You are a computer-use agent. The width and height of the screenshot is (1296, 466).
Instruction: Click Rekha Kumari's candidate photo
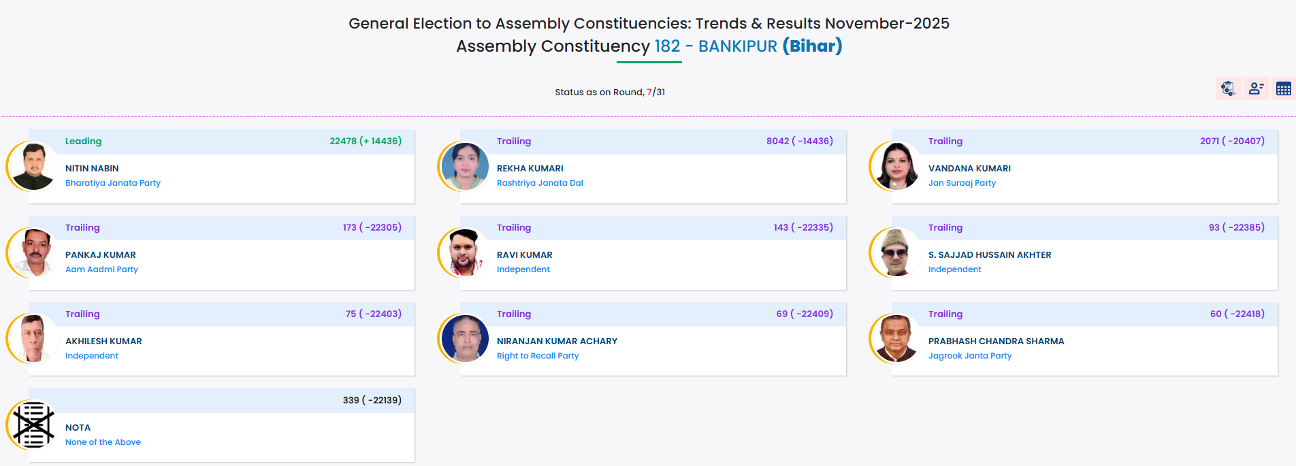click(465, 166)
